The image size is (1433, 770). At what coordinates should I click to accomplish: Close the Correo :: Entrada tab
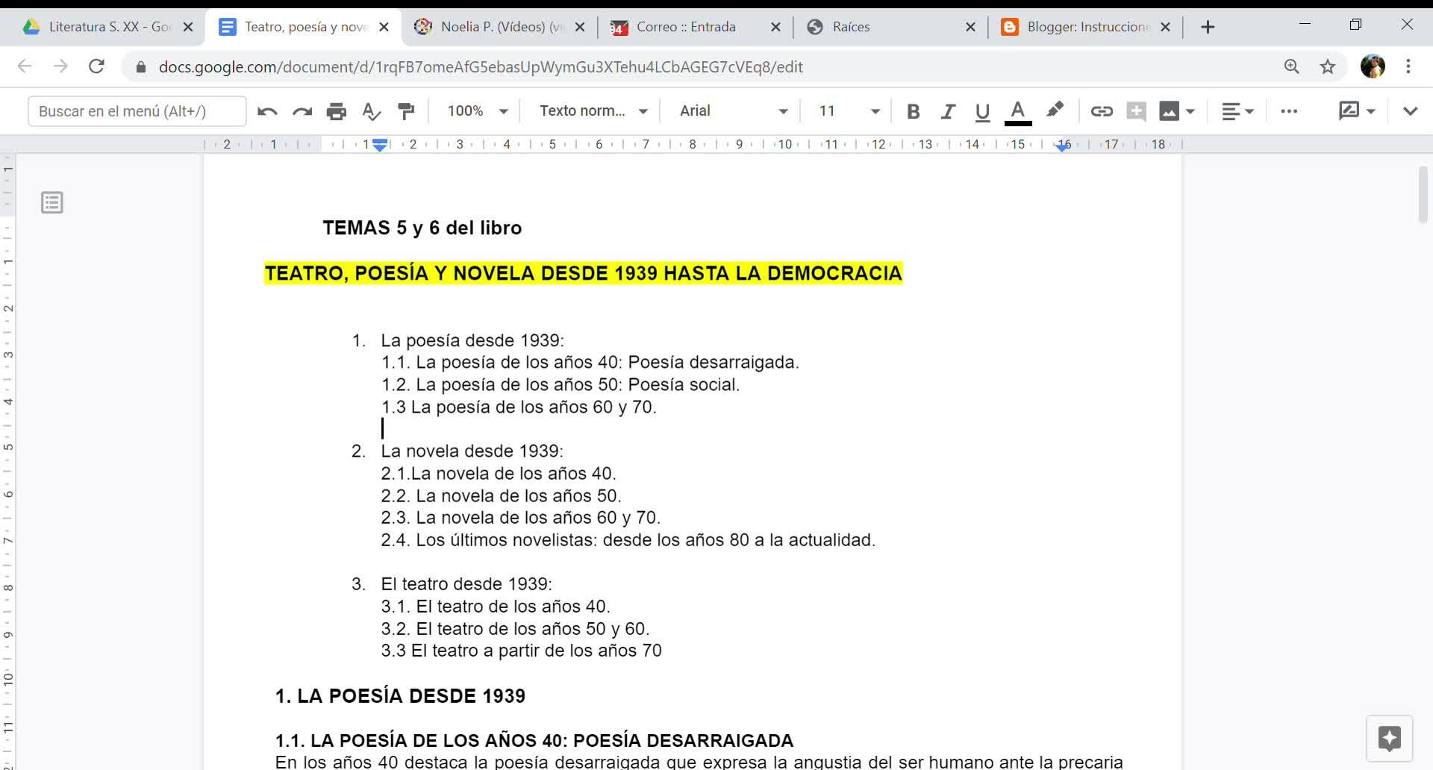[x=775, y=27]
